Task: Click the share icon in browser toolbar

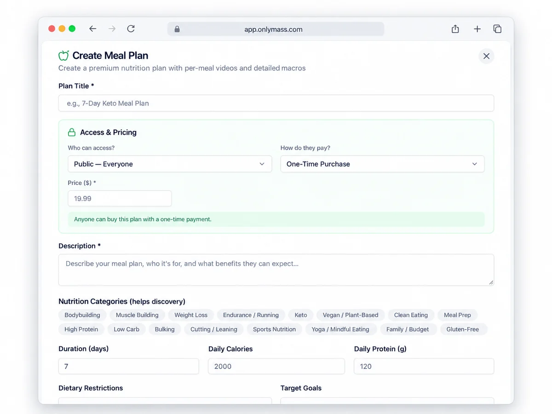Action: pos(455,29)
